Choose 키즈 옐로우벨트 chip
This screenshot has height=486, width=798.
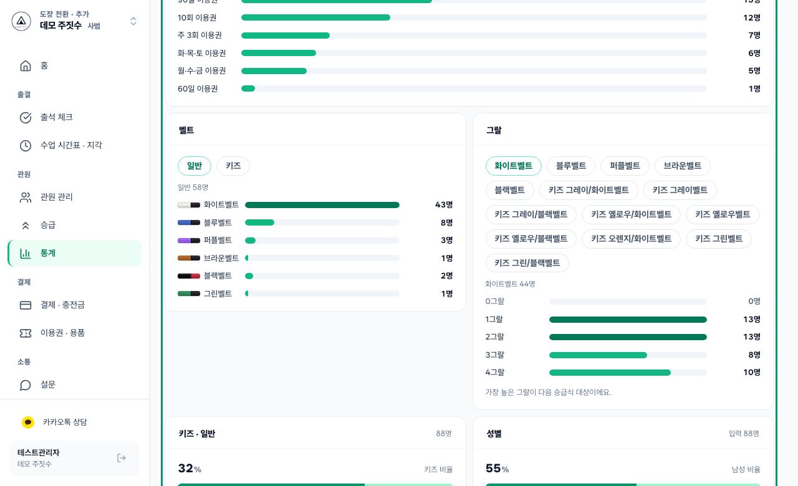pos(723,214)
